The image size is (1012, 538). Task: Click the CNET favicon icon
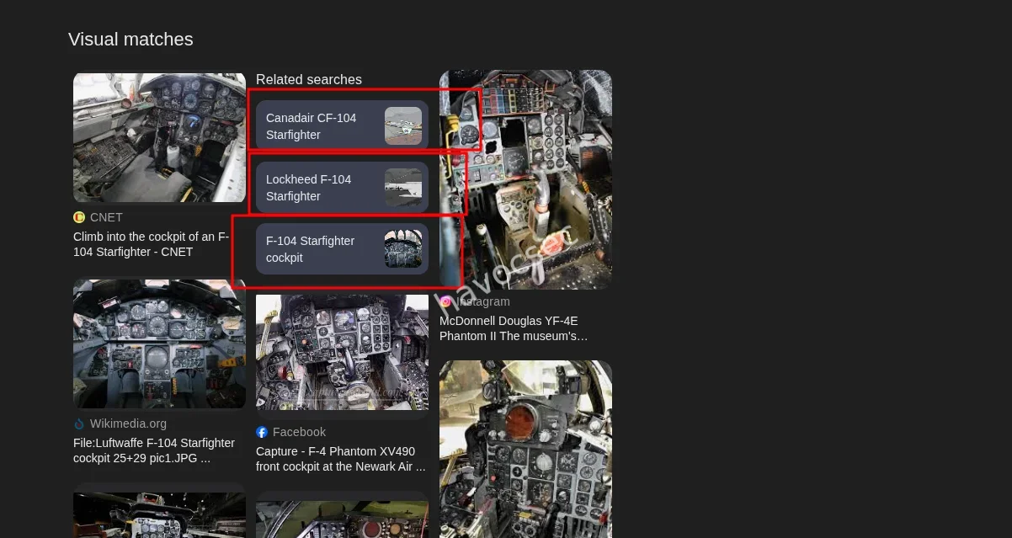pos(79,217)
